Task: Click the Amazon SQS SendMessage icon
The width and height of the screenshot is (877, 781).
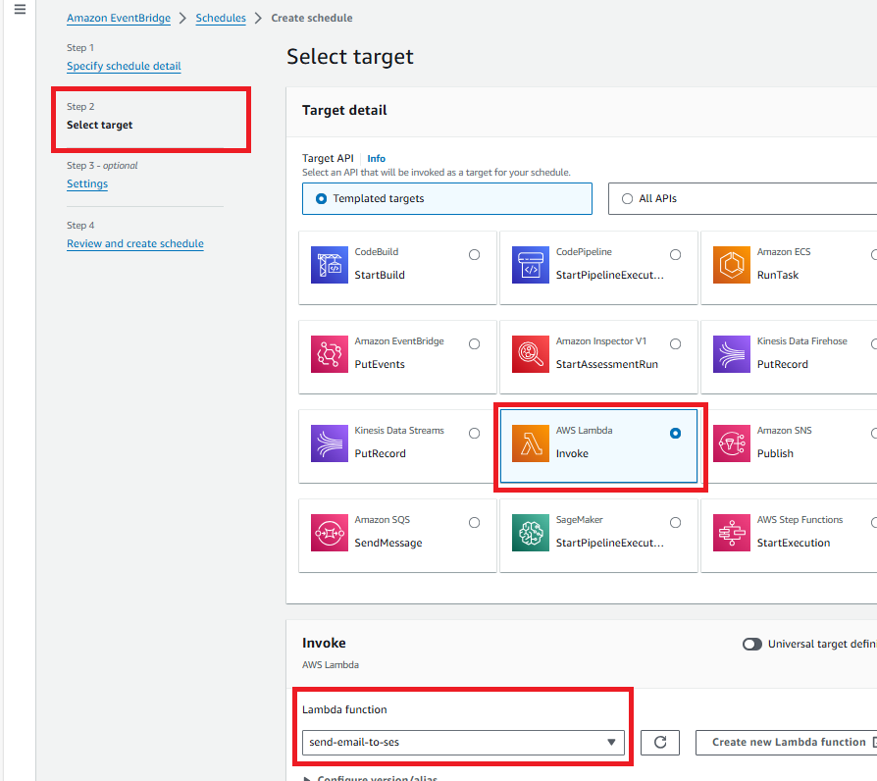Action: pyautogui.click(x=330, y=533)
